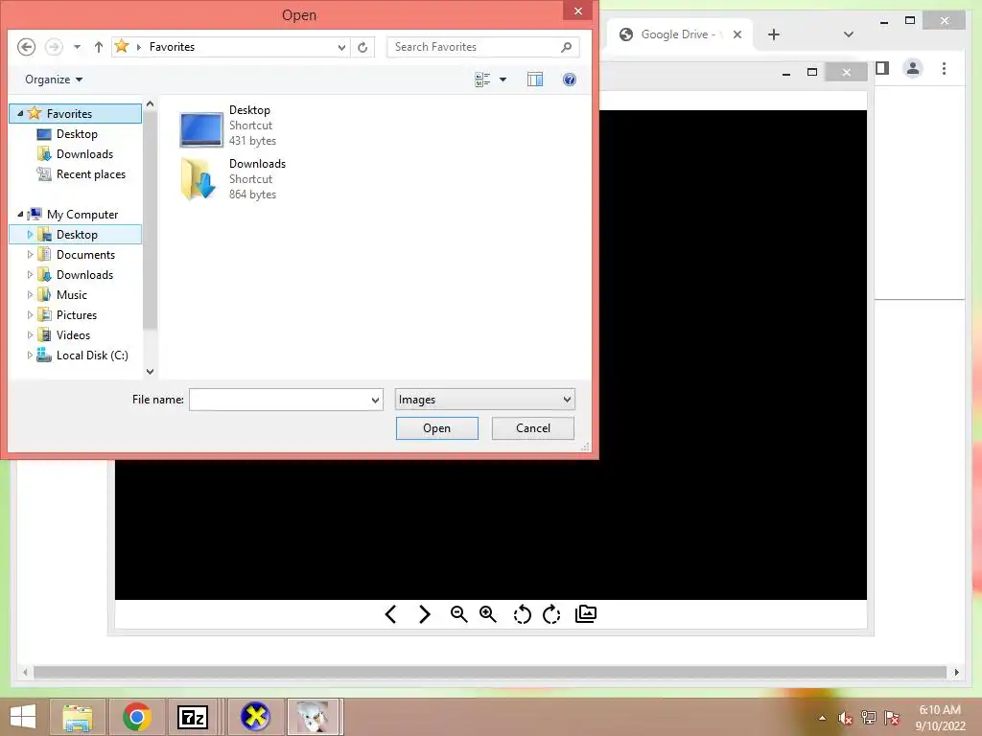
Task: Click the search magnifier icon
Action: [x=566, y=47]
